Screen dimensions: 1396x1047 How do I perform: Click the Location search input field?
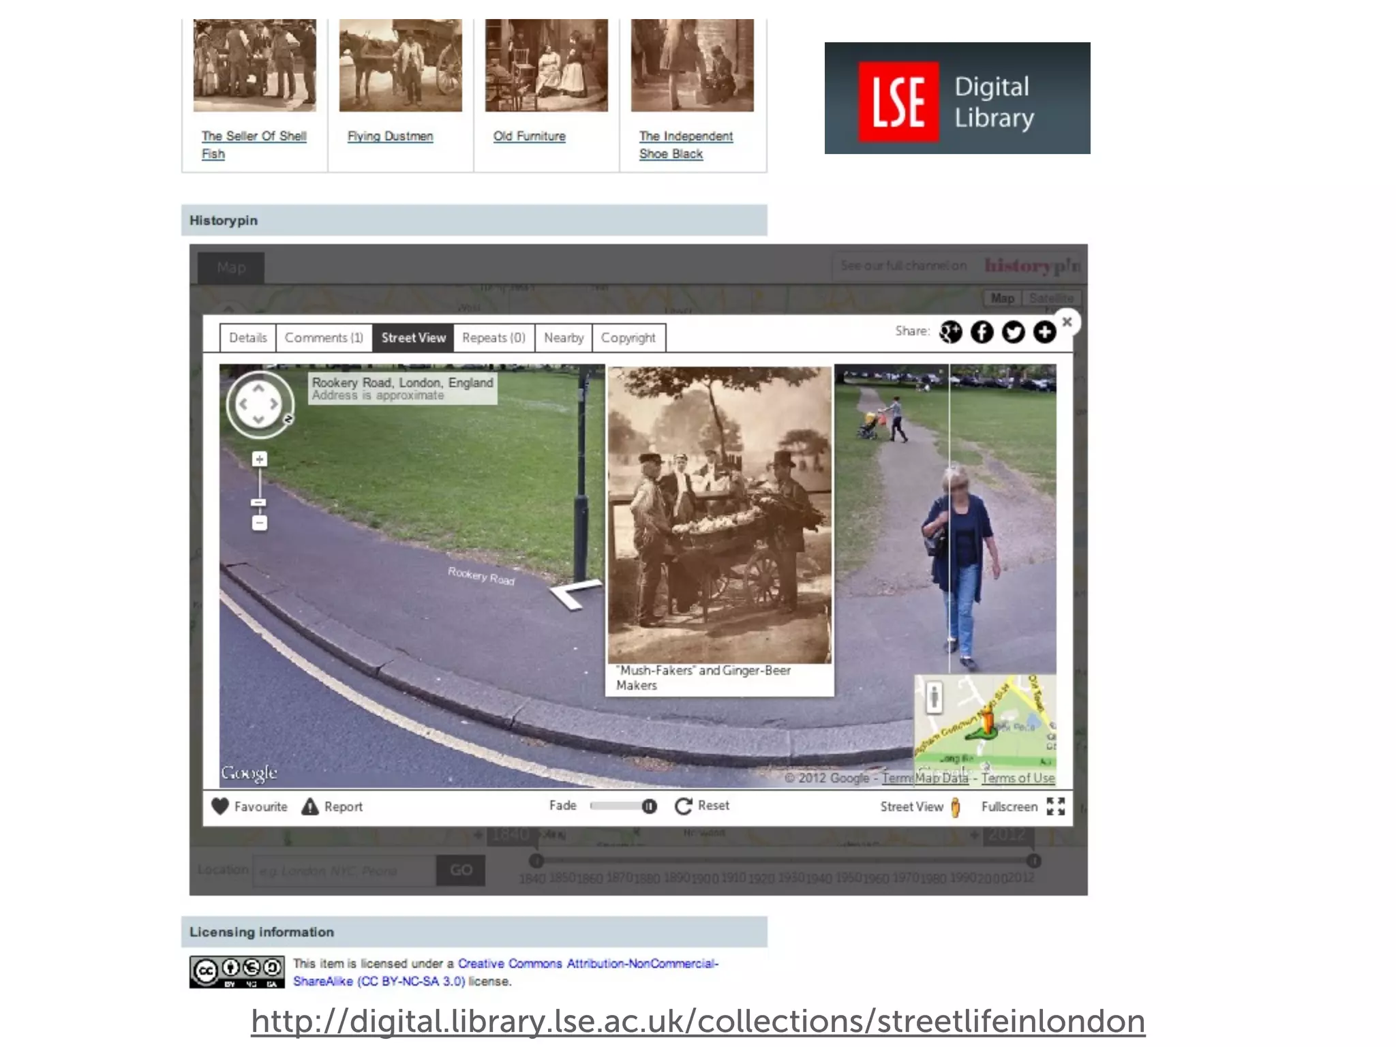pyautogui.click(x=344, y=870)
